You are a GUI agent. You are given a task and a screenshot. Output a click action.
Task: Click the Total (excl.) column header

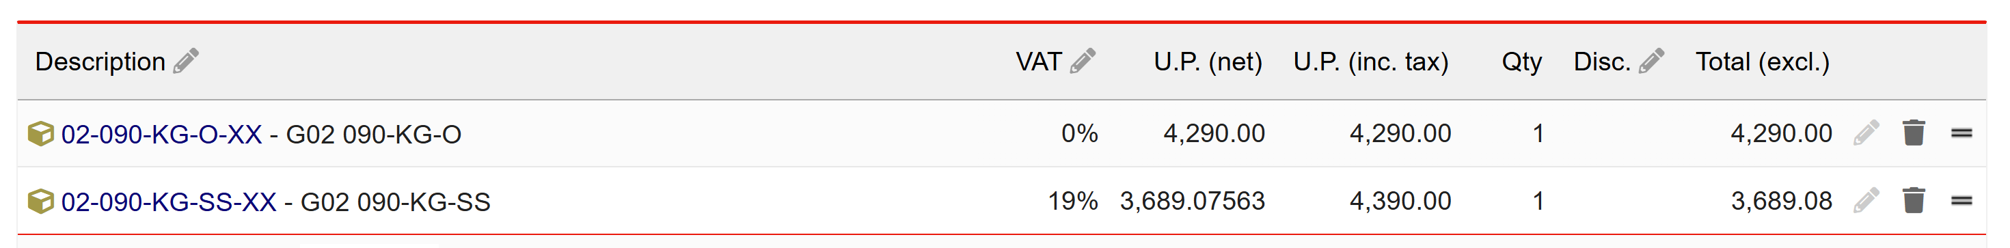click(x=1763, y=61)
